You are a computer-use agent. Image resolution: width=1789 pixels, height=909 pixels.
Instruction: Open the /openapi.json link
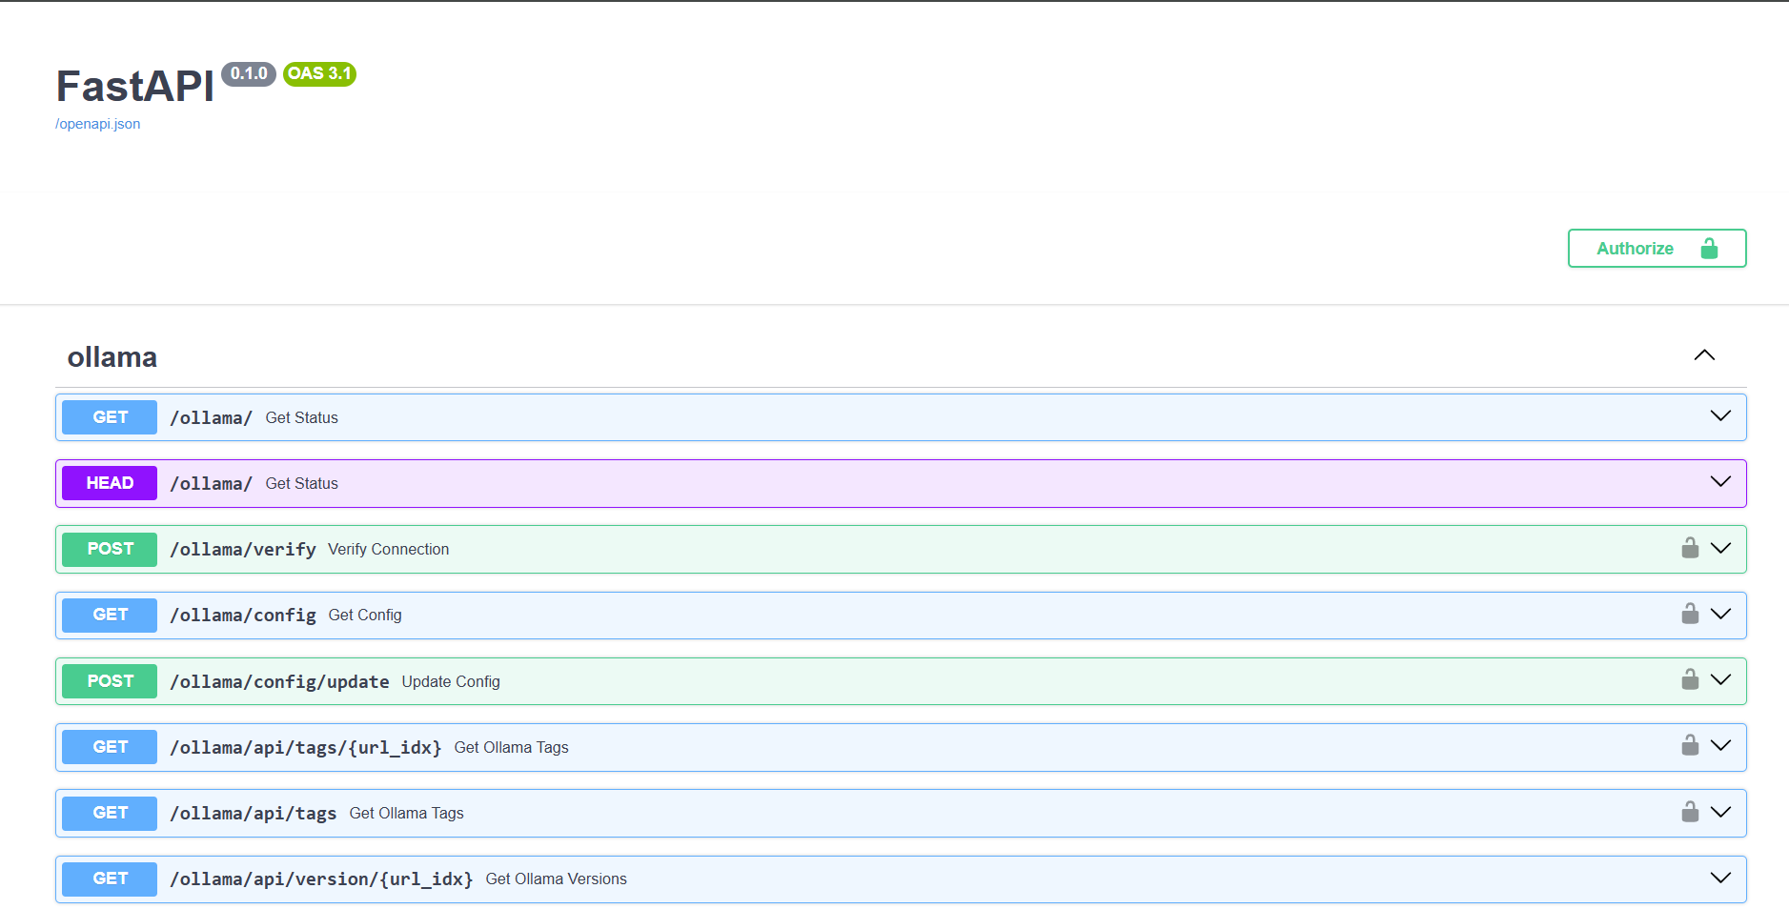(x=97, y=124)
